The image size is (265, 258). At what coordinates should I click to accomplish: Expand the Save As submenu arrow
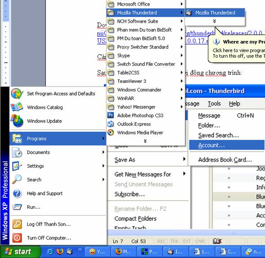(184, 159)
